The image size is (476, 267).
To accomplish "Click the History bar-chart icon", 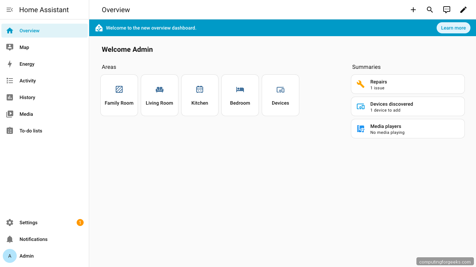I will point(10,97).
